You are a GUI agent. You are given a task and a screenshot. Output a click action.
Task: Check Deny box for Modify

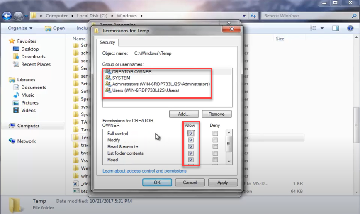tap(215, 140)
